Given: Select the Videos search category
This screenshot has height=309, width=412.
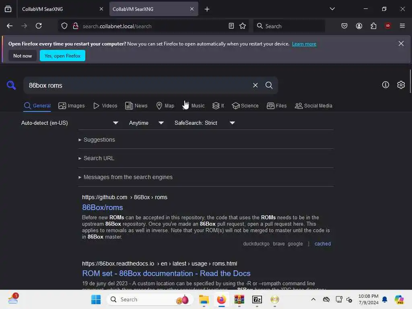Looking at the screenshot, I should 105,106.
